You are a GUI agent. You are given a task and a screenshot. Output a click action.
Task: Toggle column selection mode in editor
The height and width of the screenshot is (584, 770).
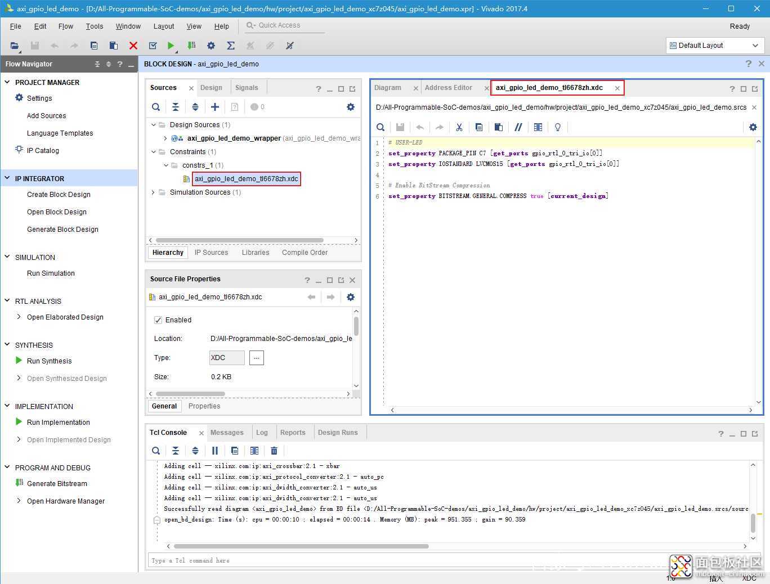[x=538, y=127]
